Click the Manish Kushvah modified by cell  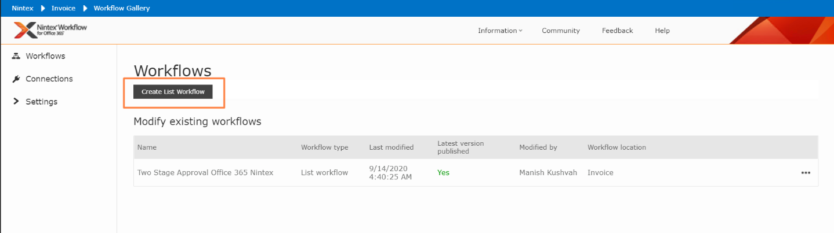[548, 172]
